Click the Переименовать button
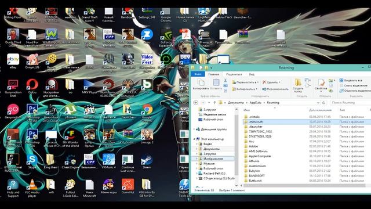The image size is (371, 209). (x=275, y=89)
